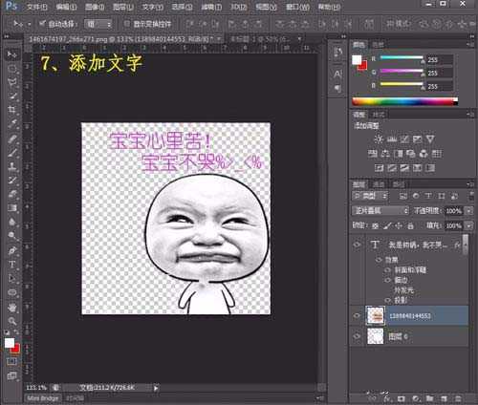Add a Photo Filter adjustment
Screen dimensions: 478x405
tap(411, 154)
